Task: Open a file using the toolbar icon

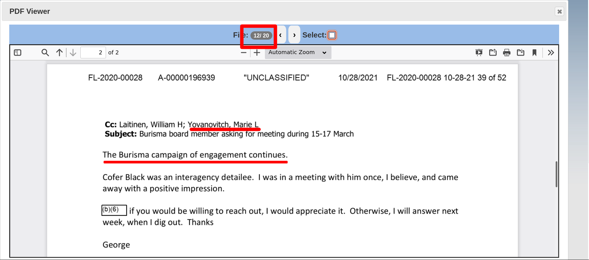Action: [493, 53]
